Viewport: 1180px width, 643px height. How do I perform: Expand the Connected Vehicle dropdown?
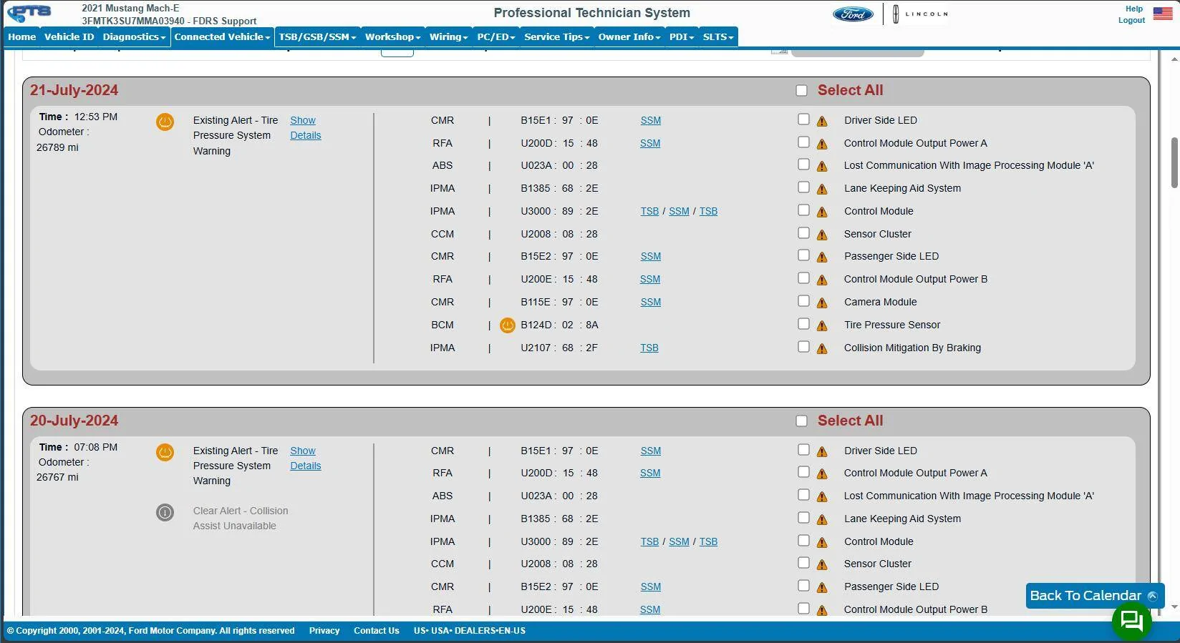click(x=222, y=37)
